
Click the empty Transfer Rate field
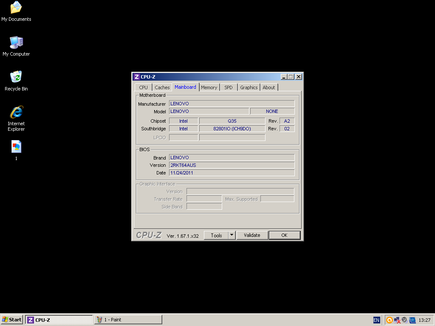(204, 199)
